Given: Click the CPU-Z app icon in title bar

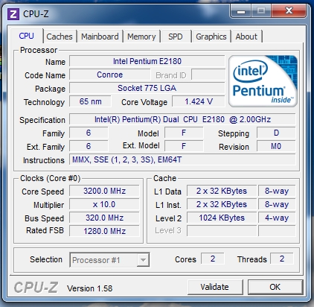Looking at the screenshot, I should pos(13,14).
